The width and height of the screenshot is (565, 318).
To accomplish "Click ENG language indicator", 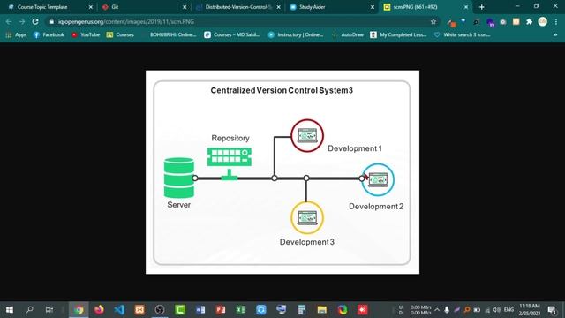I will coord(508,310).
